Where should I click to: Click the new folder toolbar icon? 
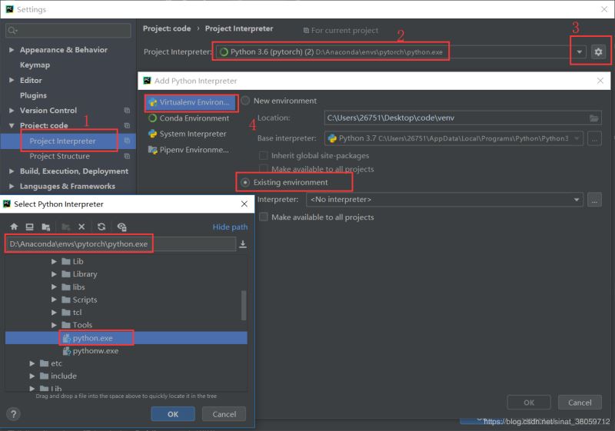click(66, 227)
